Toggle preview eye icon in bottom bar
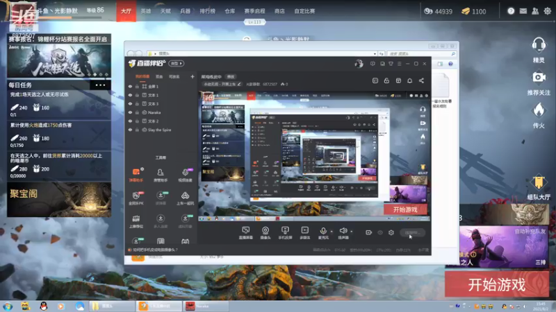Screen dimensions: 556x312 coord(380,232)
